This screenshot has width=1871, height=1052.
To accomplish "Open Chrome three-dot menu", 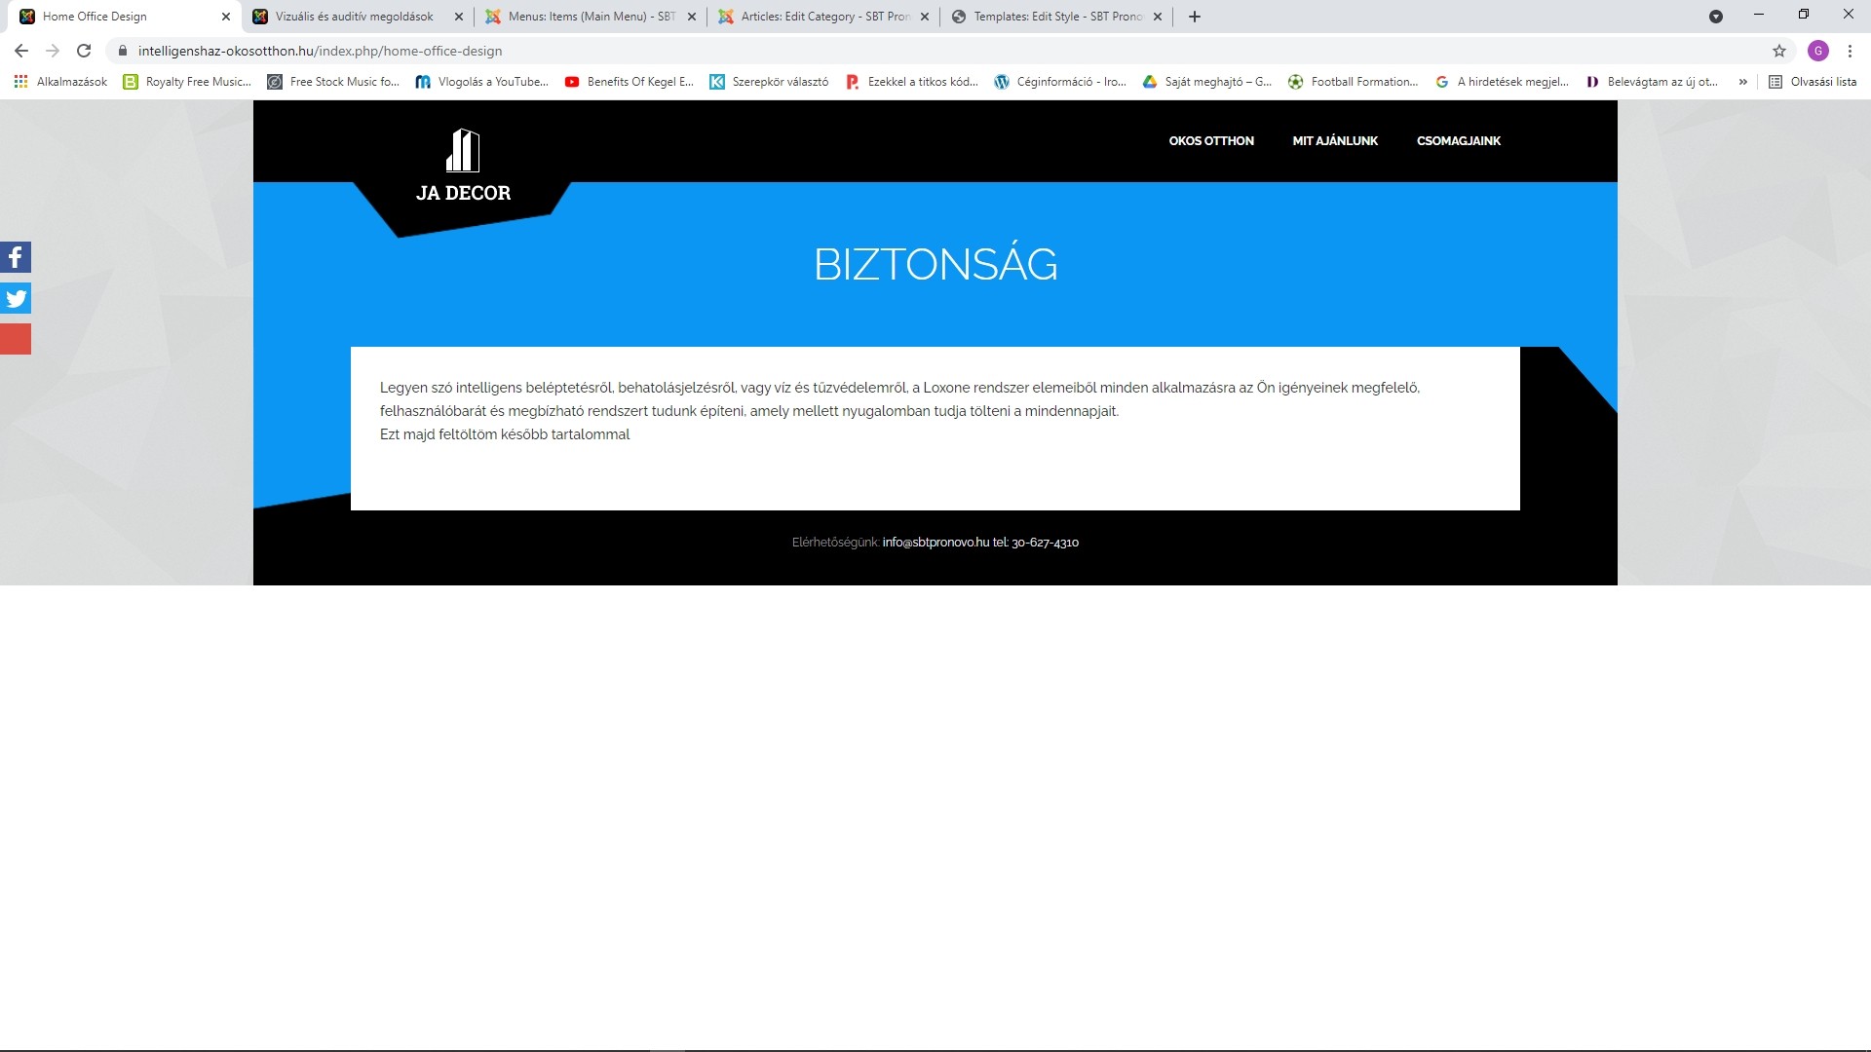I will (x=1850, y=51).
